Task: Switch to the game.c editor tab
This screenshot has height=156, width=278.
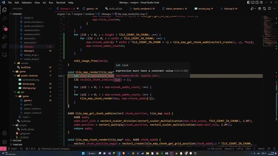Action: click(90, 9)
